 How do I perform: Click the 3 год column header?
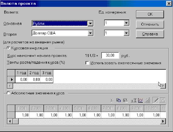[47, 73]
